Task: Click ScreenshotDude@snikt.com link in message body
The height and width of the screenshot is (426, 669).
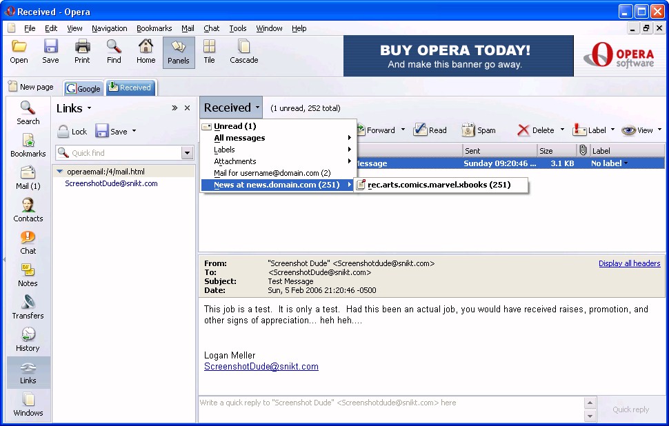Action: (x=261, y=366)
